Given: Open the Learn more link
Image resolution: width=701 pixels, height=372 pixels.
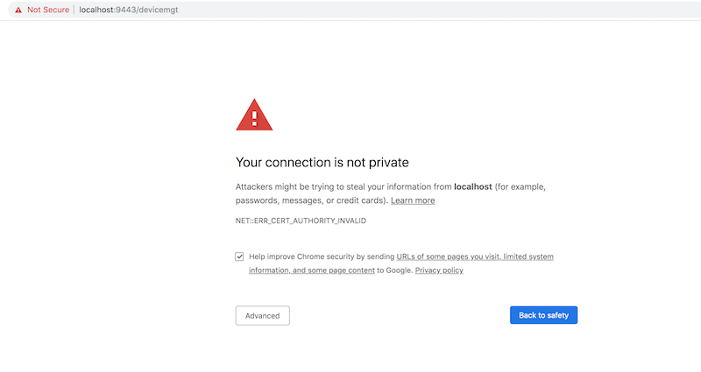Looking at the screenshot, I should pyautogui.click(x=413, y=200).
